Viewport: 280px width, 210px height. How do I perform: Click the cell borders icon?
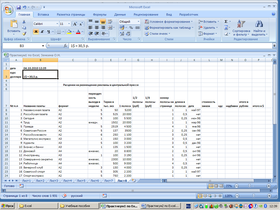(x=59, y=32)
